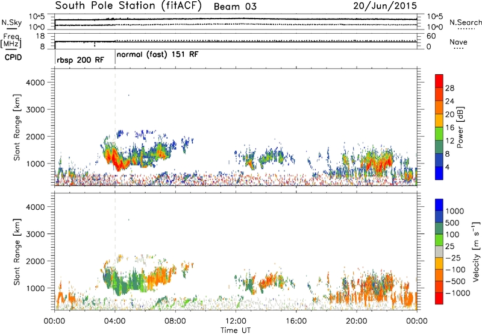Click the "24" label on the power colorbar
The height and width of the screenshot is (334, 482).
(449, 101)
